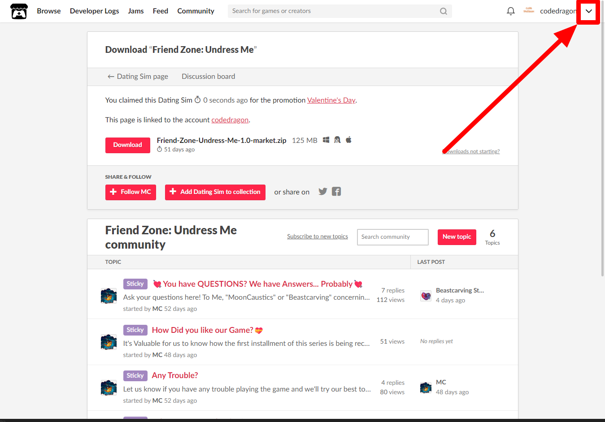Click the New topic button
This screenshot has width=605, height=422.
[x=457, y=237]
